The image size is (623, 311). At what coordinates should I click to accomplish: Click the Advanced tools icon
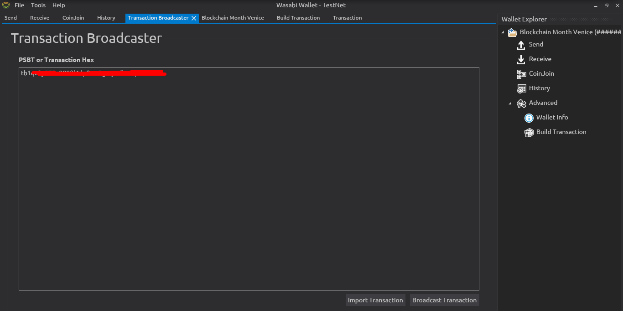pyautogui.click(x=521, y=103)
